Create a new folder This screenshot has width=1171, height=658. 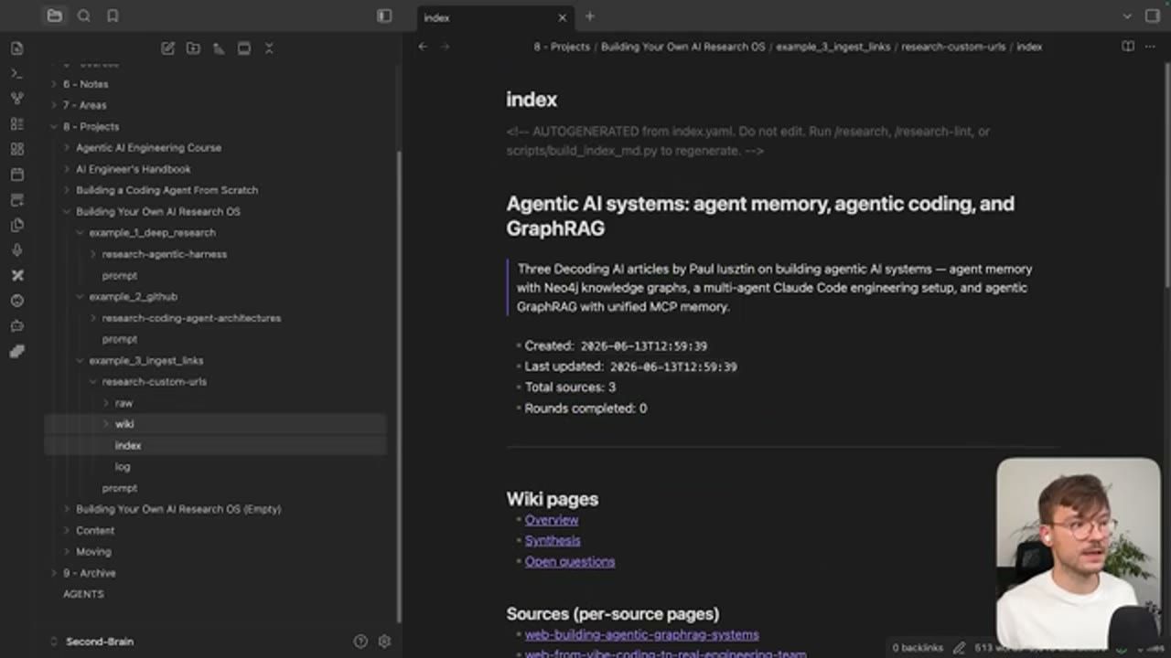point(193,48)
